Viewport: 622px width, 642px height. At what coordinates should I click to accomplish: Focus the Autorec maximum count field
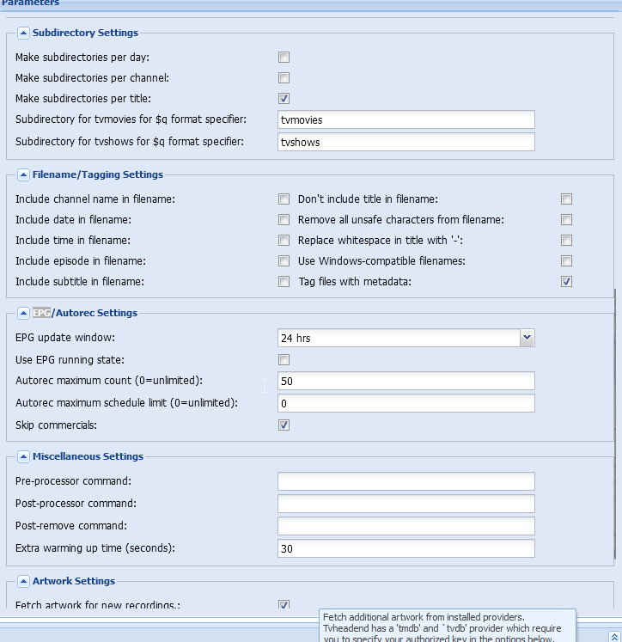pyautogui.click(x=406, y=381)
